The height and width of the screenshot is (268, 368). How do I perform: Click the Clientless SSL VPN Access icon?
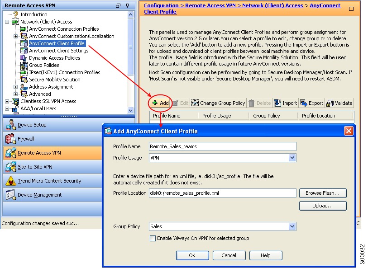(x=15, y=101)
